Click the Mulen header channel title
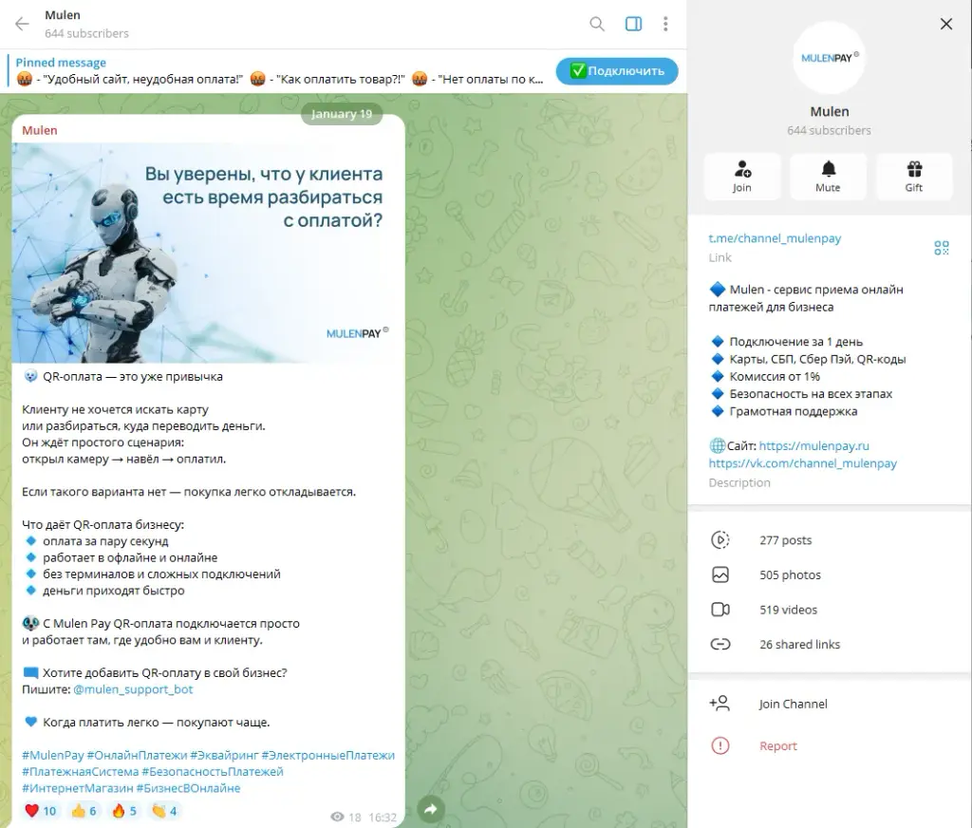This screenshot has width=972, height=828. (x=63, y=15)
